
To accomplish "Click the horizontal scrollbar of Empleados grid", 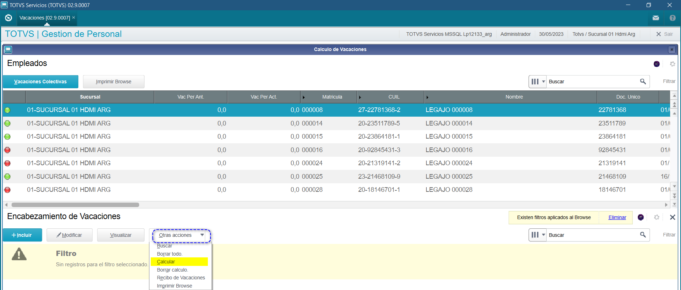I will [x=75, y=205].
